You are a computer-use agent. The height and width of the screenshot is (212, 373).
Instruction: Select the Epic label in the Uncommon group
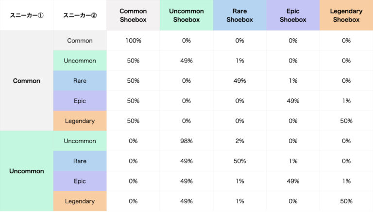(80, 181)
